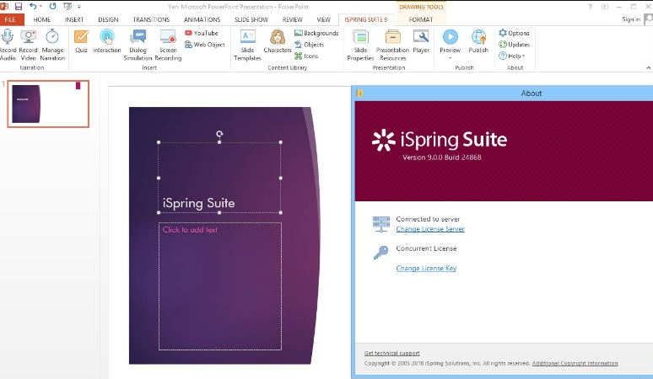The image size is (653, 379).
Task: Click the Preview play icon
Action: (451, 36)
